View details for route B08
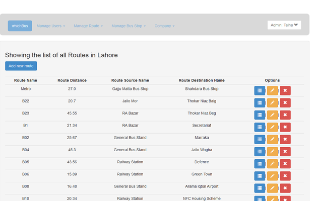This screenshot has width=310, height=213. [260, 188]
